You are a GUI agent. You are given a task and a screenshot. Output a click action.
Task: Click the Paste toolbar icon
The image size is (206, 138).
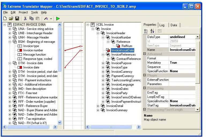coord(38,18)
